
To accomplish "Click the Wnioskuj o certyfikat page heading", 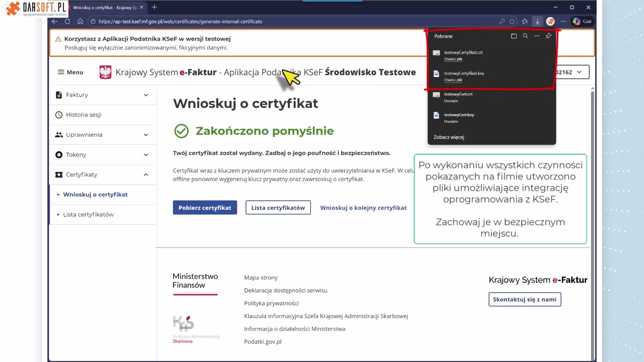I will click(246, 103).
